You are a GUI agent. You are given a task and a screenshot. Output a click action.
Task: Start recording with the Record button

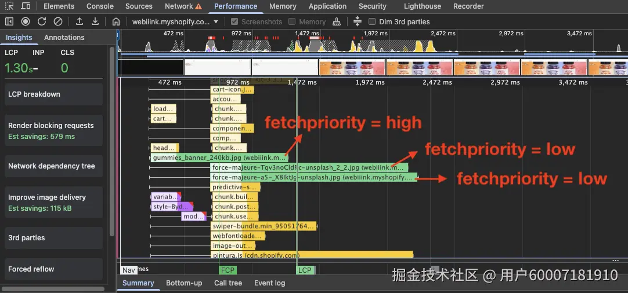coord(26,21)
